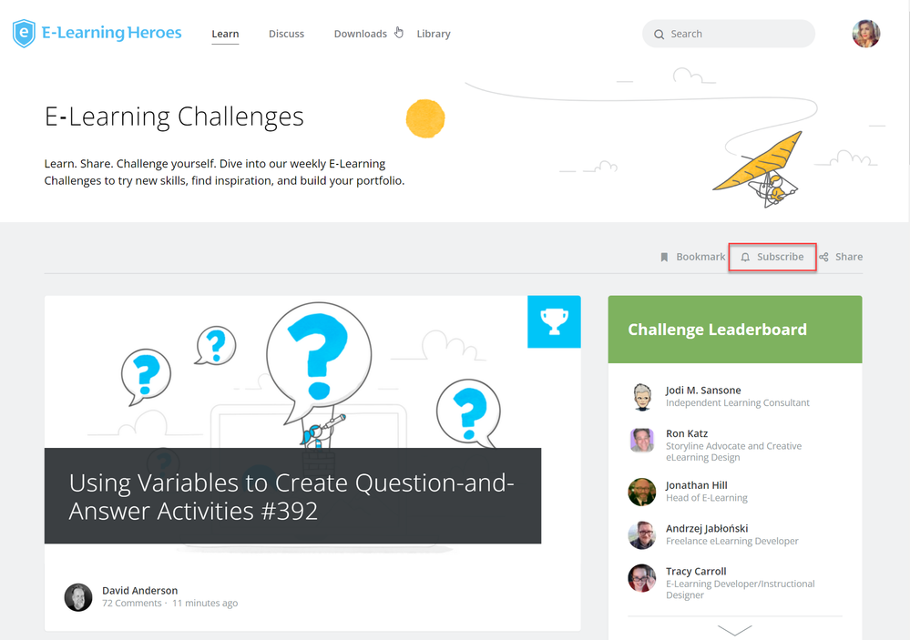Image resolution: width=910 pixels, height=640 pixels.
Task: Open the 72 Comments link
Action: point(131,604)
